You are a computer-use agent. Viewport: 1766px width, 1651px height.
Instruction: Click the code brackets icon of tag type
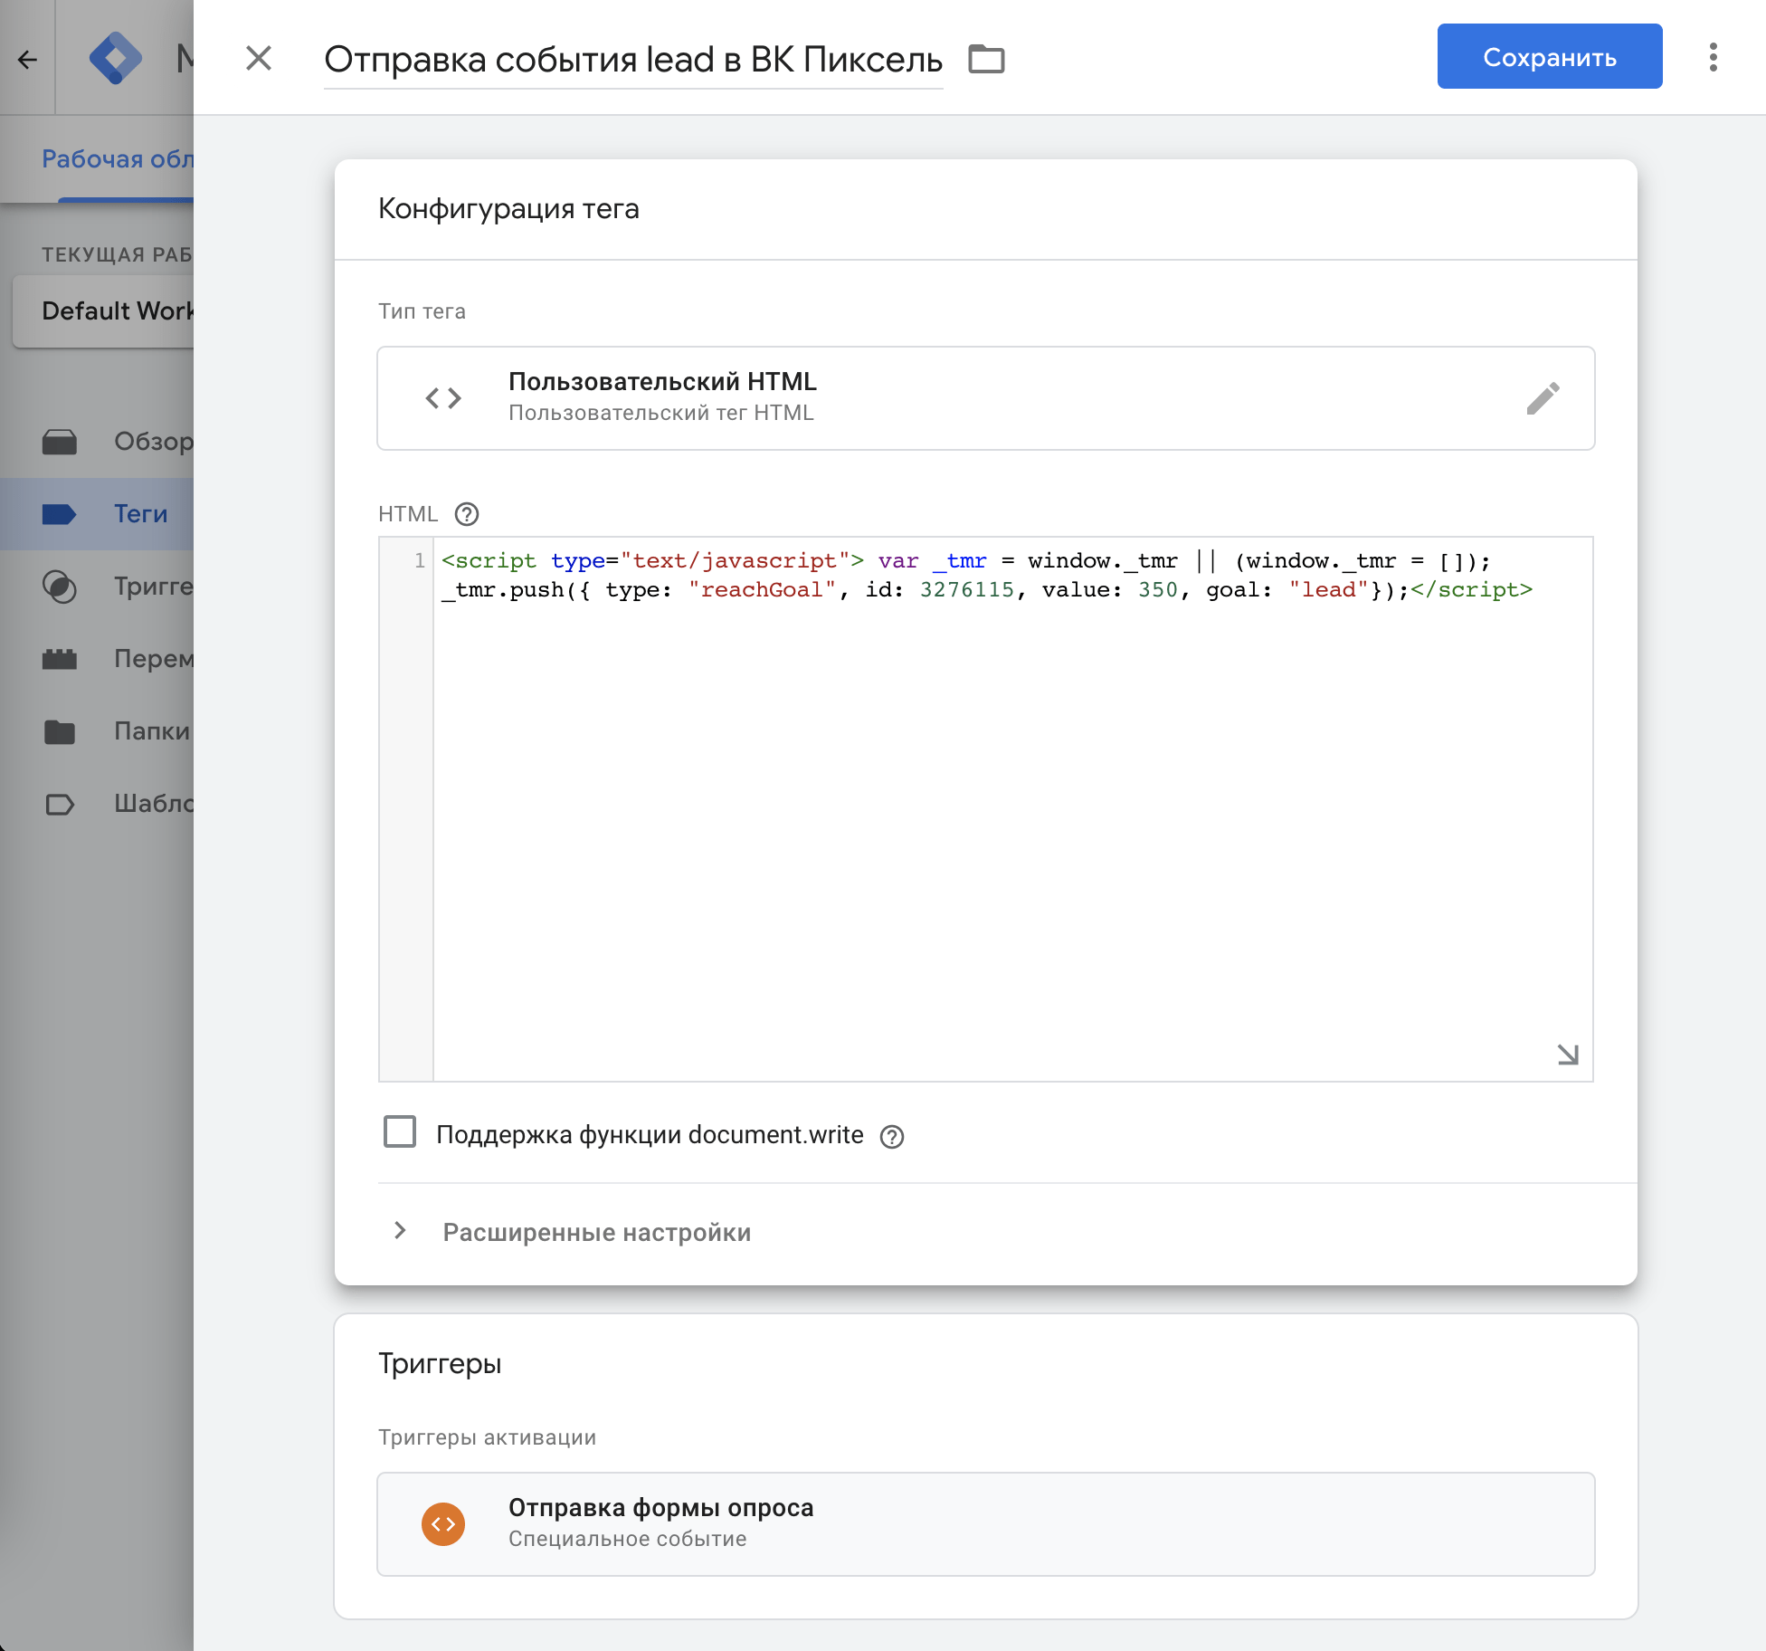pos(443,398)
